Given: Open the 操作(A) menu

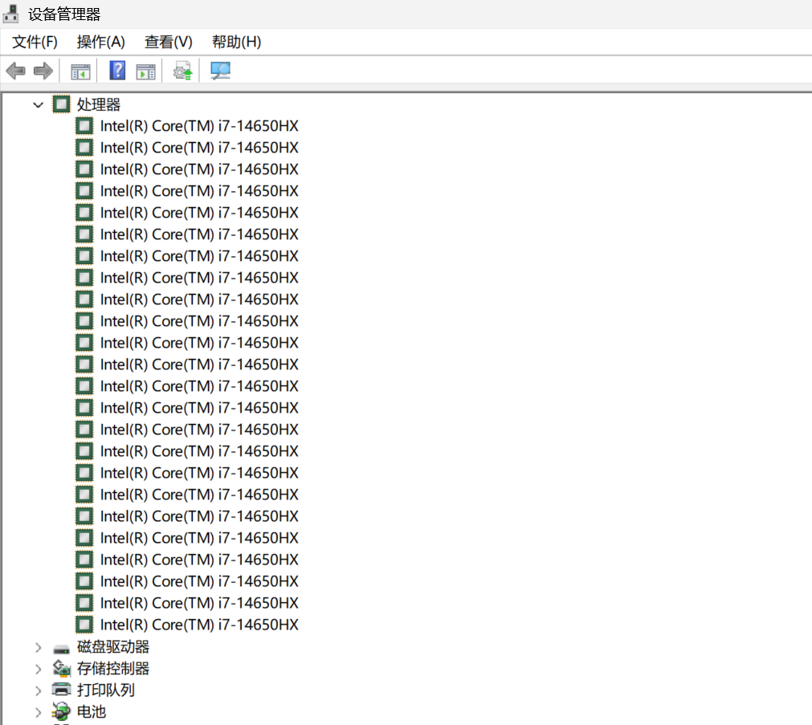Looking at the screenshot, I should point(101,42).
